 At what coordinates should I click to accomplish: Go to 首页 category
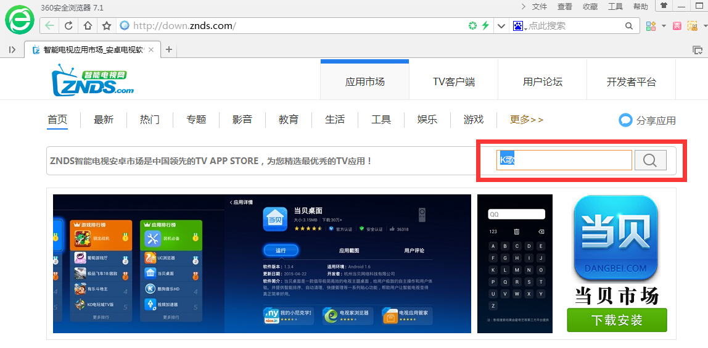tap(57, 120)
